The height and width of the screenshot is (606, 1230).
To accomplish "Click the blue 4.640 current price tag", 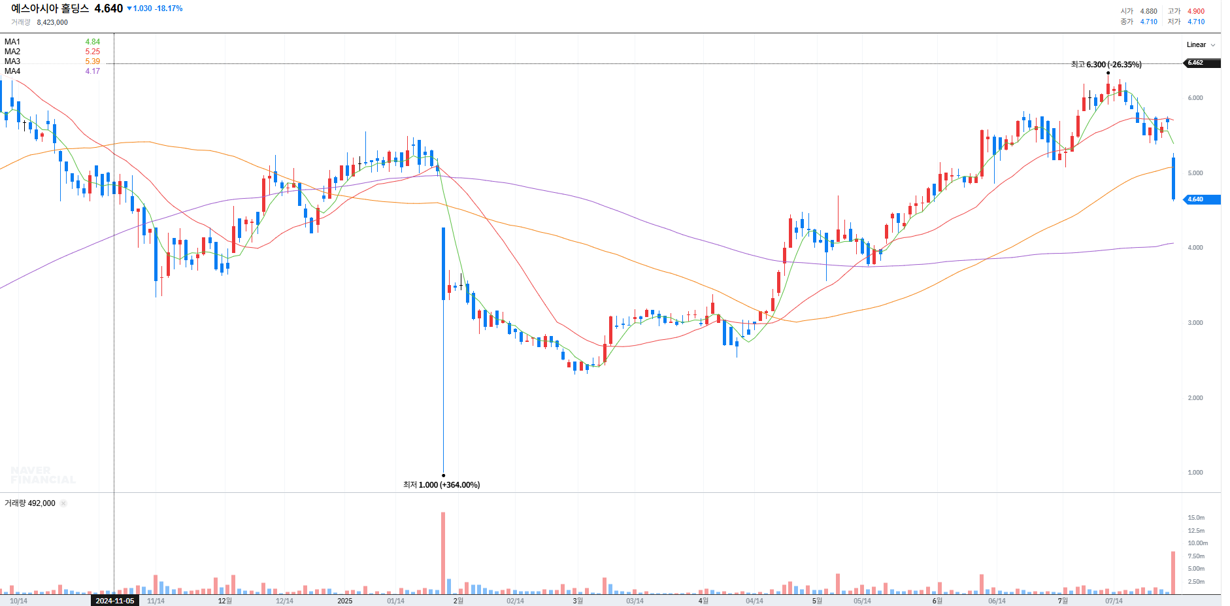I will pos(1200,199).
